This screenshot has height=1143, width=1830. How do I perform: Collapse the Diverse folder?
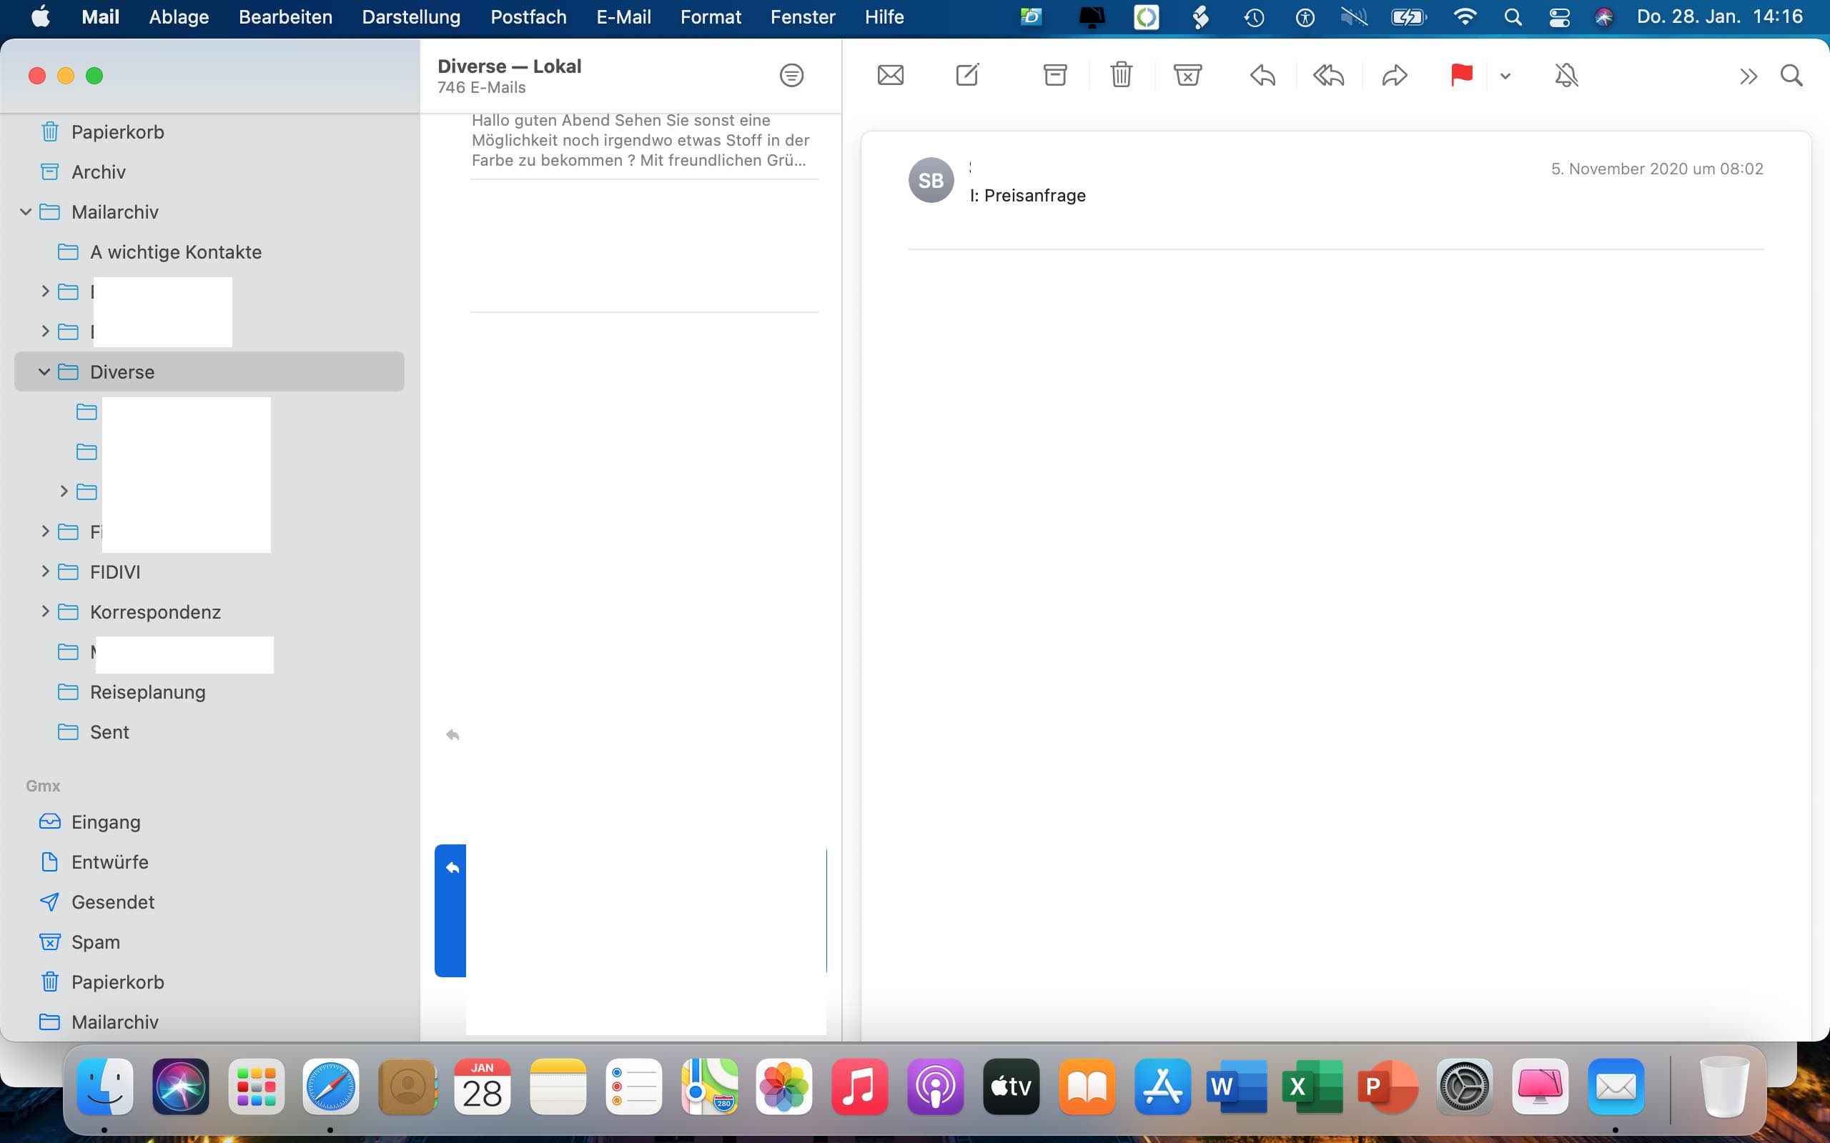coord(44,372)
